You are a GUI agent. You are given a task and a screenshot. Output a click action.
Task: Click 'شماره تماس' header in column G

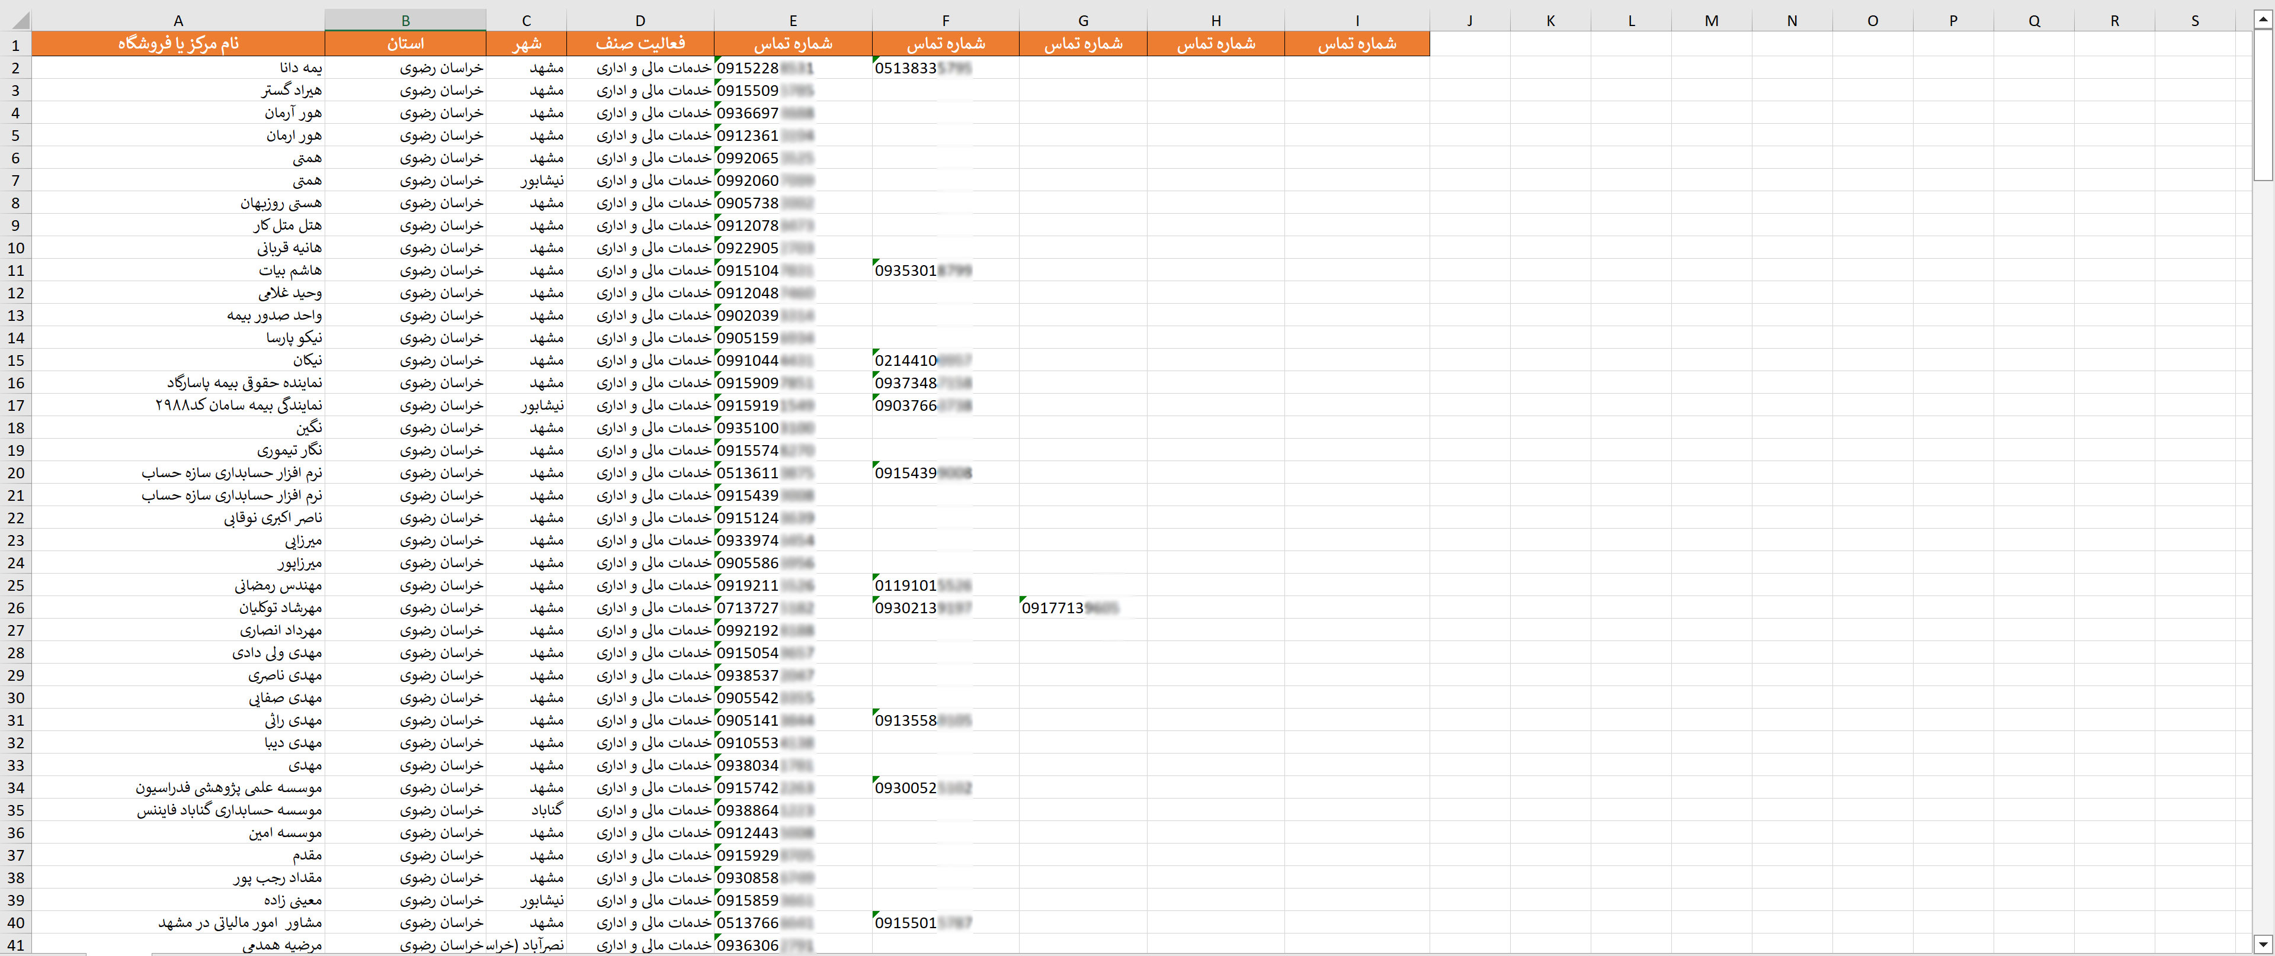click(x=1084, y=43)
